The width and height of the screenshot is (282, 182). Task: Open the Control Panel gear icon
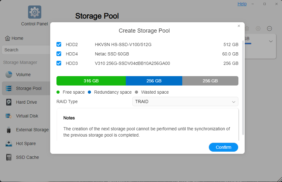tap(35, 12)
